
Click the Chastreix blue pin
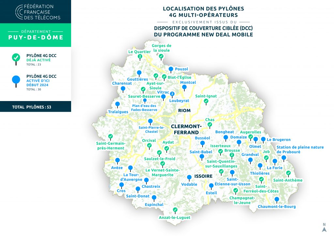pyautogui.click(x=146, y=181)
